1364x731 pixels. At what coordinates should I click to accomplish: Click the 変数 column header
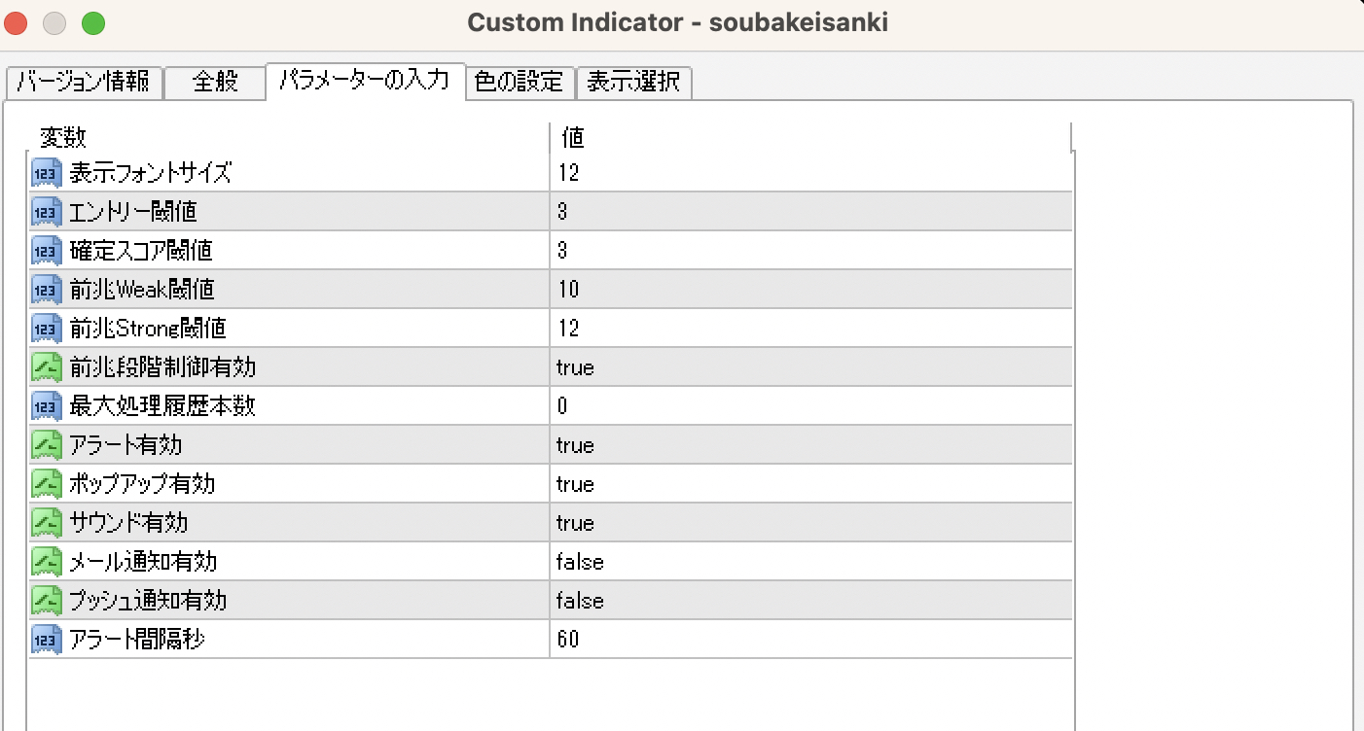(289, 138)
